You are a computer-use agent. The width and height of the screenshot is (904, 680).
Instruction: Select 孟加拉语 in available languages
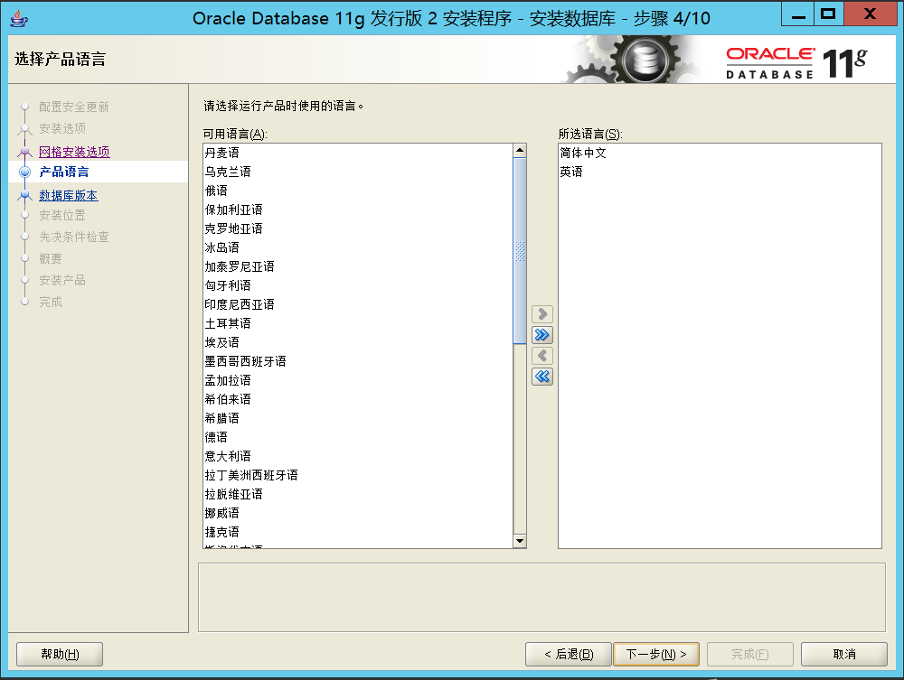point(357,380)
